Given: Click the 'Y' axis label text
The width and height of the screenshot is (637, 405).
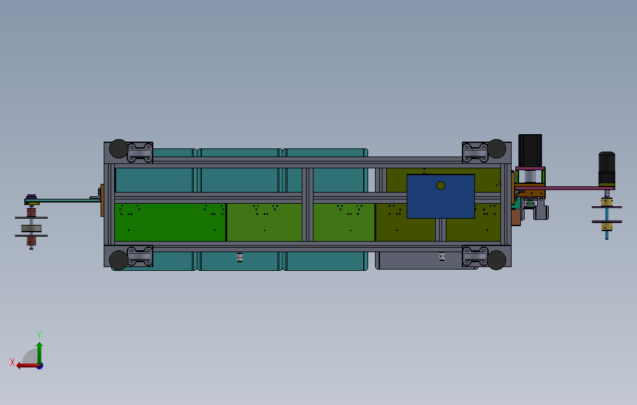Looking at the screenshot, I should 39,335.
